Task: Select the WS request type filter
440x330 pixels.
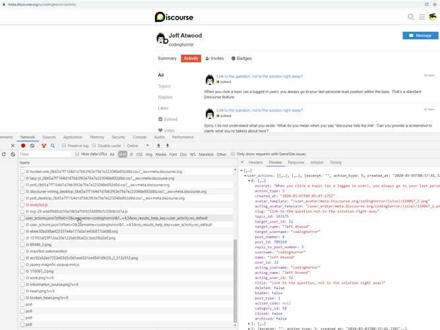Action: tap(193, 154)
